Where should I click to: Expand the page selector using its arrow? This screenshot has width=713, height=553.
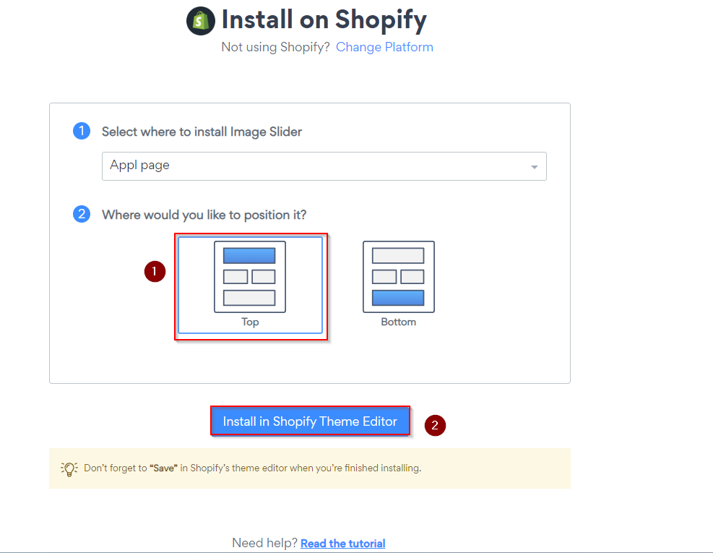(x=535, y=167)
